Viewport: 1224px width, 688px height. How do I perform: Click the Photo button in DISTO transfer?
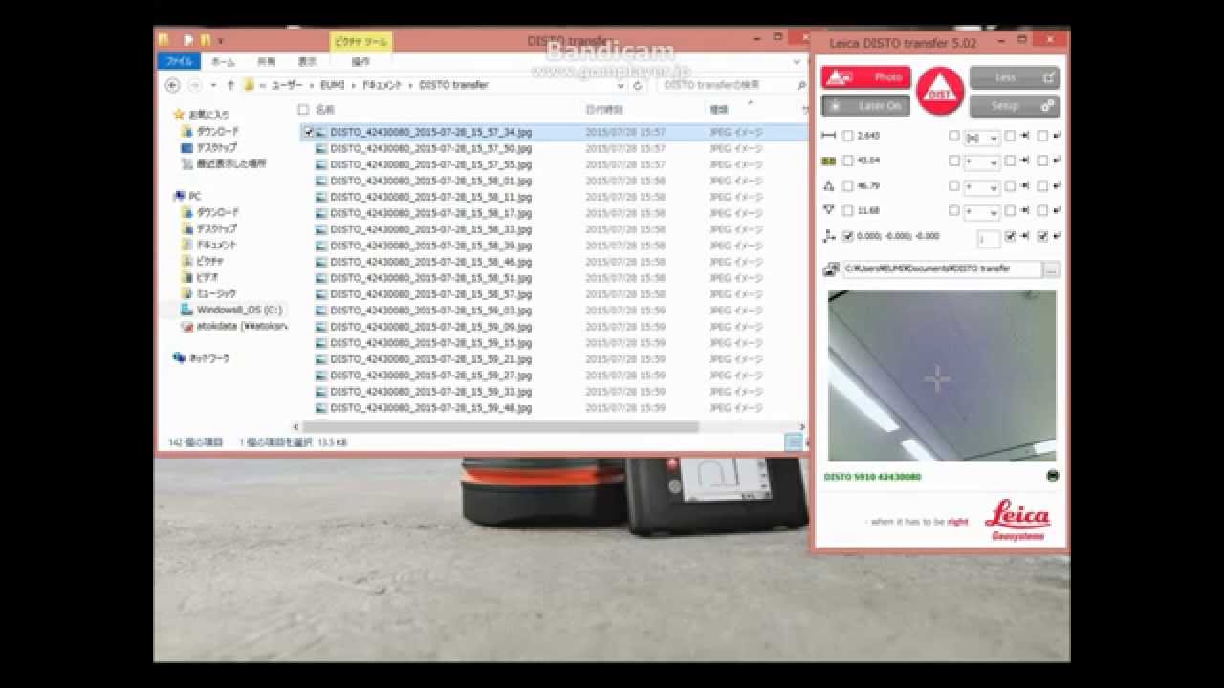[x=865, y=77]
